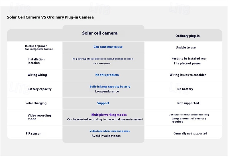Select the 'Video recording mode' row label
Screen dimensions: 228x161
[39, 117]
